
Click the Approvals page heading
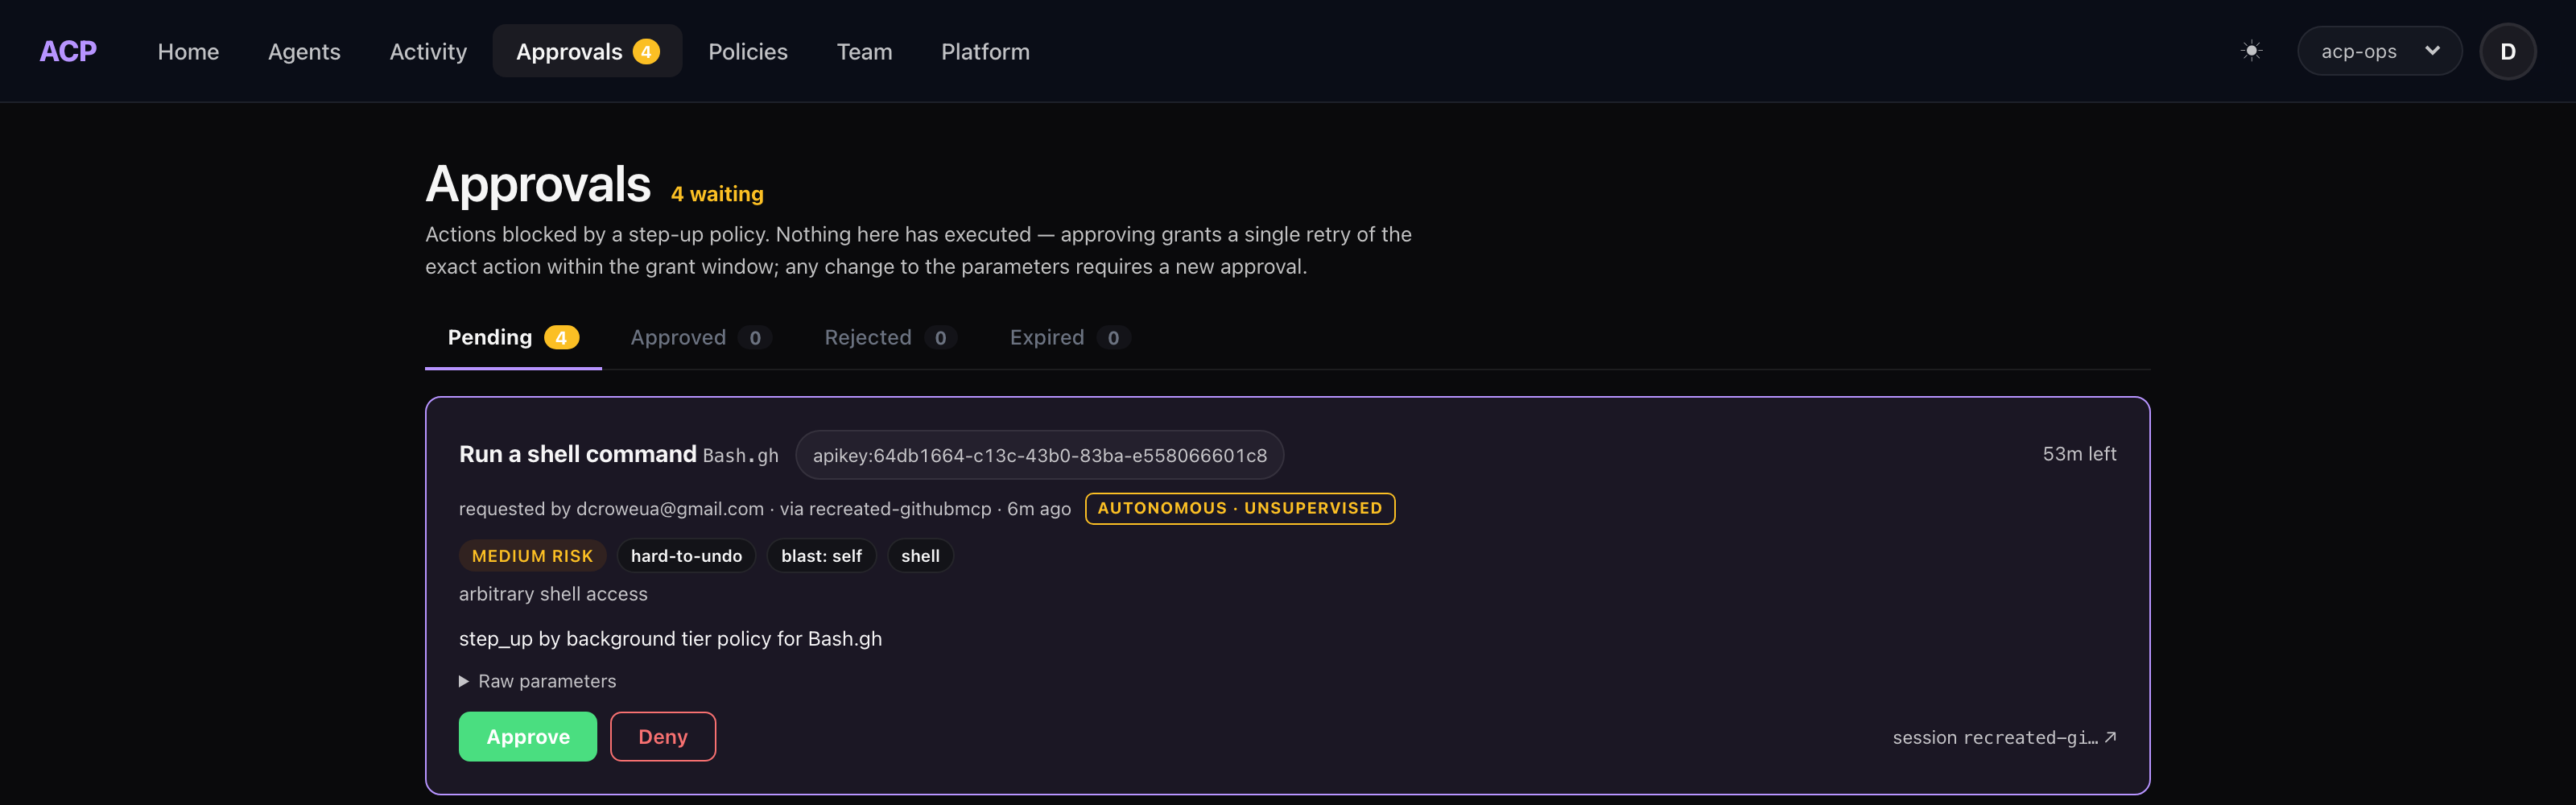[x=538, y=184]
